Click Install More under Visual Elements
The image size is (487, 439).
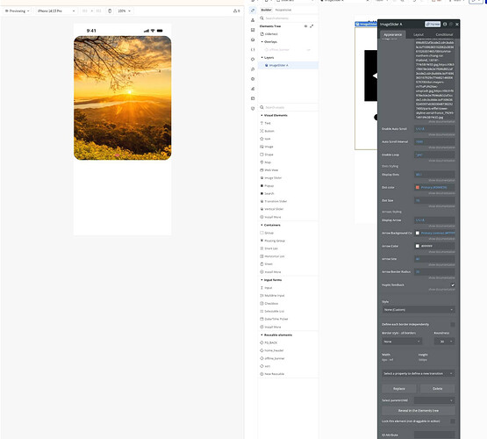(x=270, y=217)
